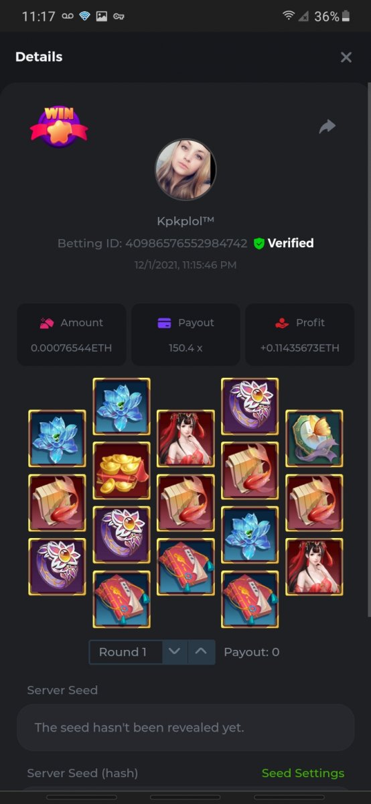Tap the Kpkplol username
This screenshot has height=804, width=371.
[x=185, y=221]
